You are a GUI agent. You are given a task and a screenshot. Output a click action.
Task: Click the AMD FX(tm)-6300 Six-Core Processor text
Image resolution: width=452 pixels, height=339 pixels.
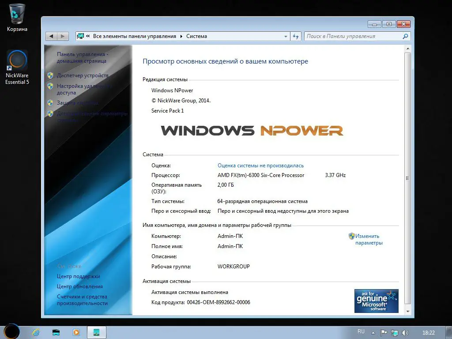[261, 175]
